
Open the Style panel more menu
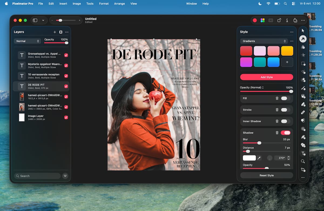pyautogui.click(x=292, y=32)
